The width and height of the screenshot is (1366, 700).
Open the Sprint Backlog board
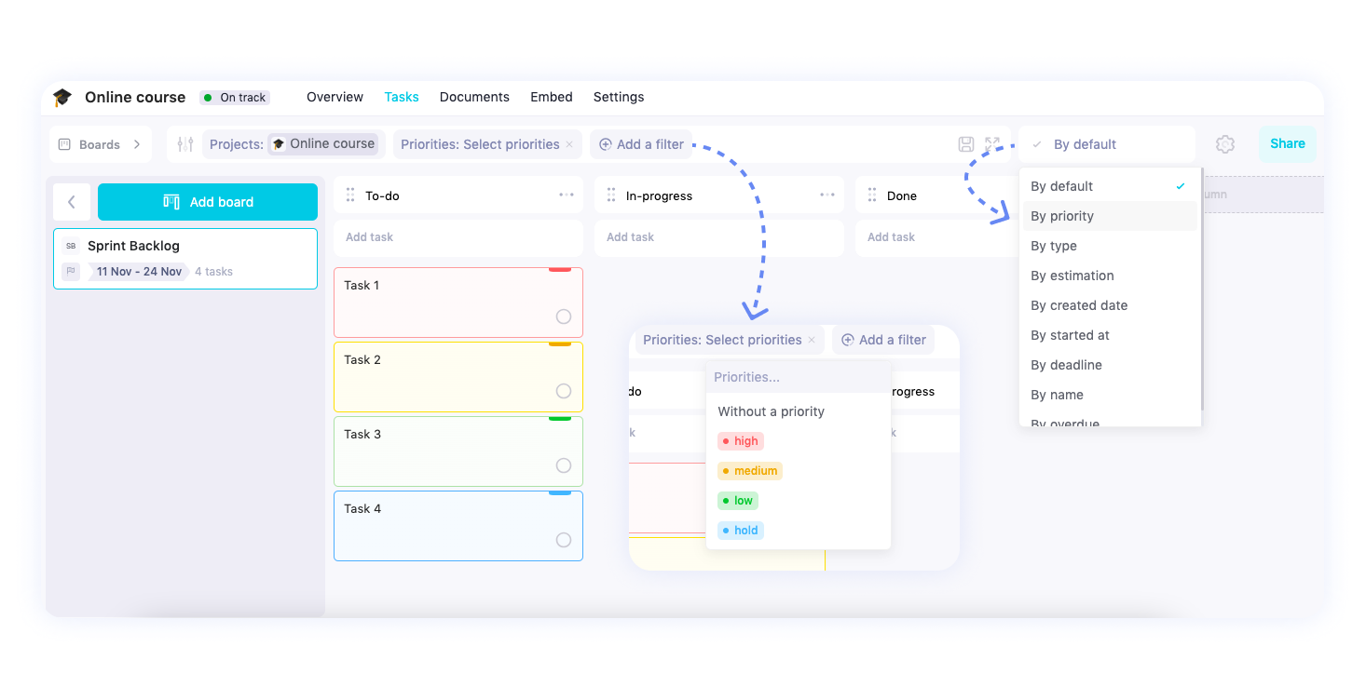click(185, 258)
